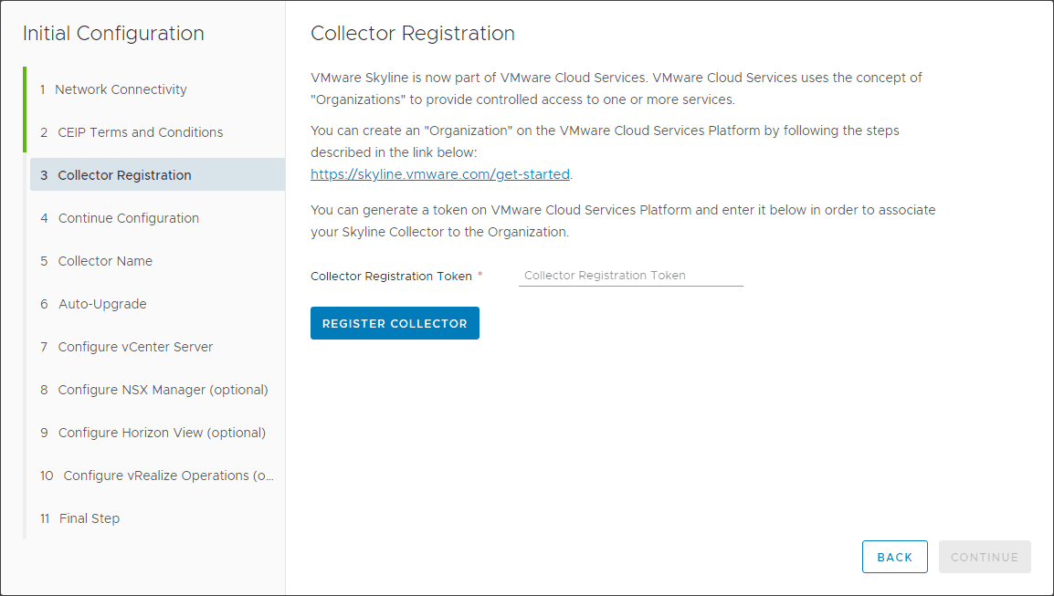Screen dimensions: 1054x596
Task: Click the Collector Registration page heading
Action: click(x=413, y=34)
